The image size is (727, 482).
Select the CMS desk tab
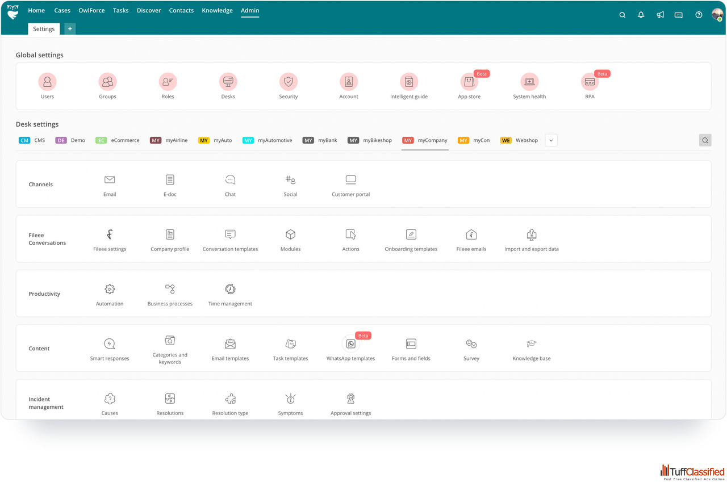(x=32, y=140)
